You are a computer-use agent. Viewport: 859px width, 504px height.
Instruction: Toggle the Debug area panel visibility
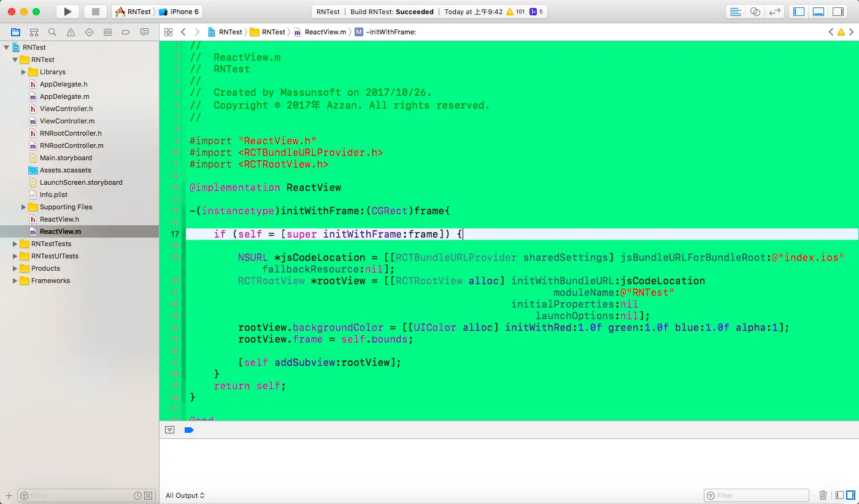[818, 12]
